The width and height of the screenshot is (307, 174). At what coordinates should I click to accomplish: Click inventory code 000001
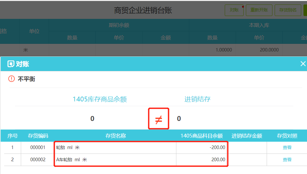pos(37,147)
